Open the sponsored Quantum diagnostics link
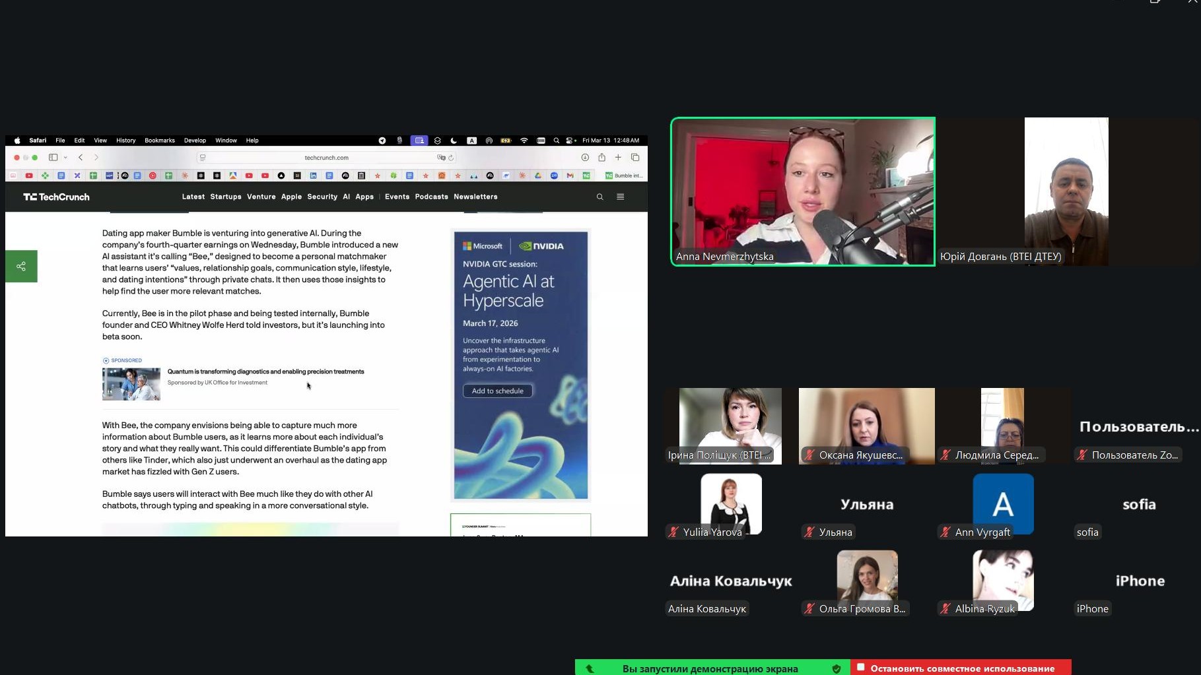This screenshot has width=1201, height=675. 265,371
